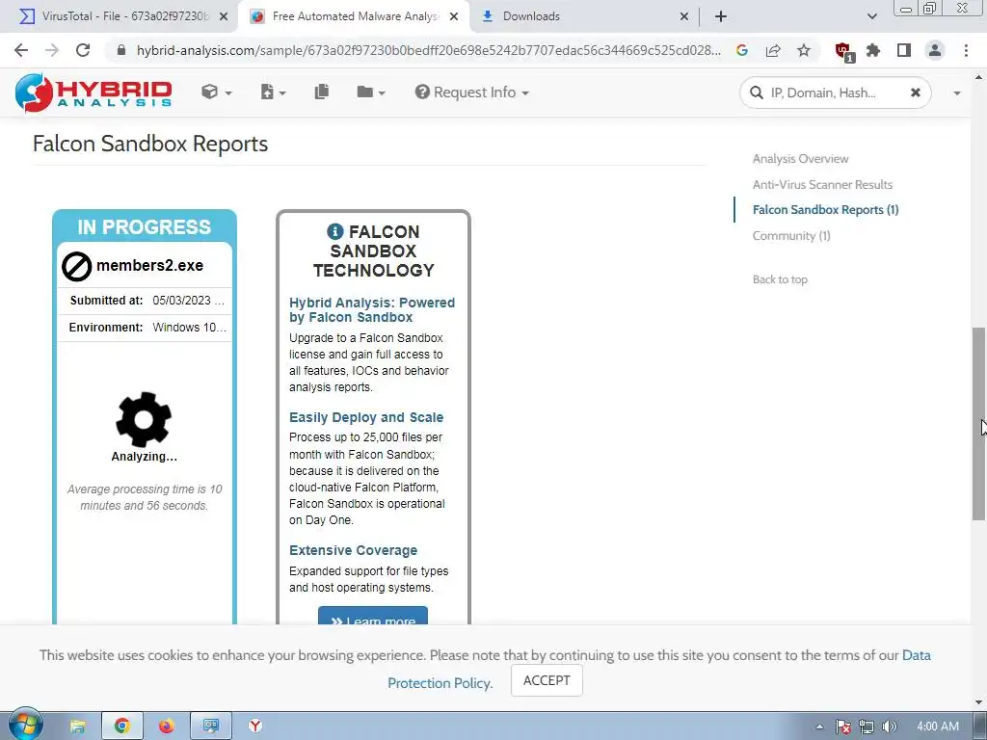Click the Environment Windows 10 value

190,328
